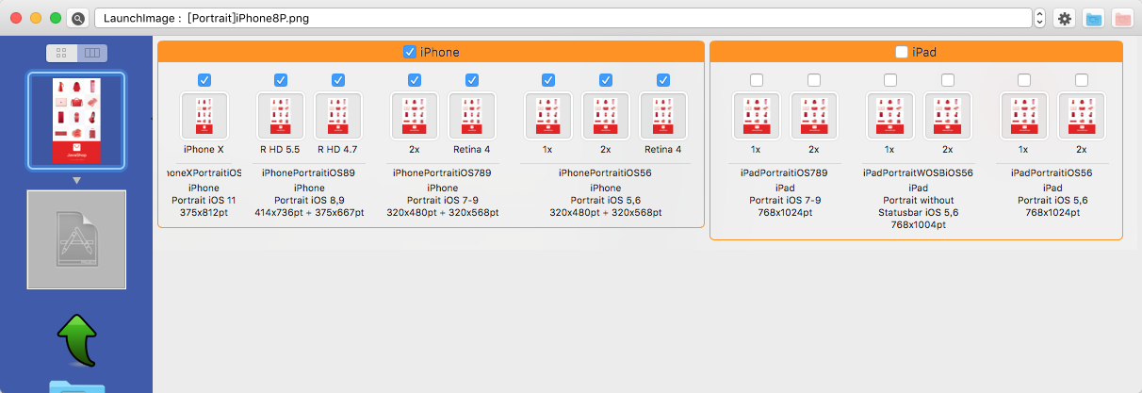Click the iPhone X image preview
This screenshot has height=393, width=1142.
tap(204, 115)
